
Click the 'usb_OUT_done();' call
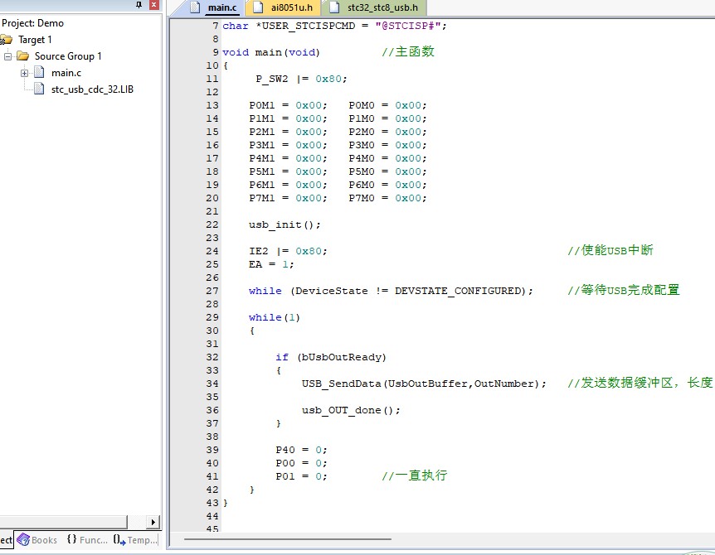tap(351, 410)
